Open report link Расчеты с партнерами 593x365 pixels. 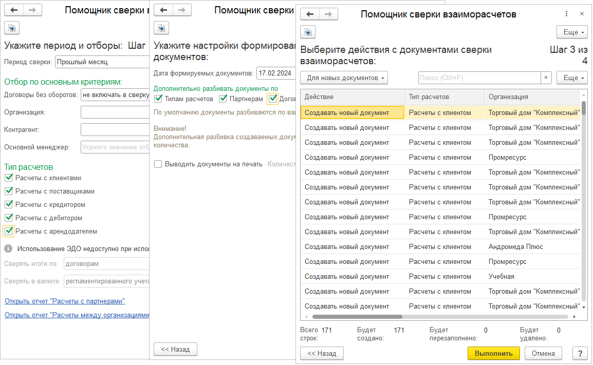pyautogui.click(x=65, y=301)
